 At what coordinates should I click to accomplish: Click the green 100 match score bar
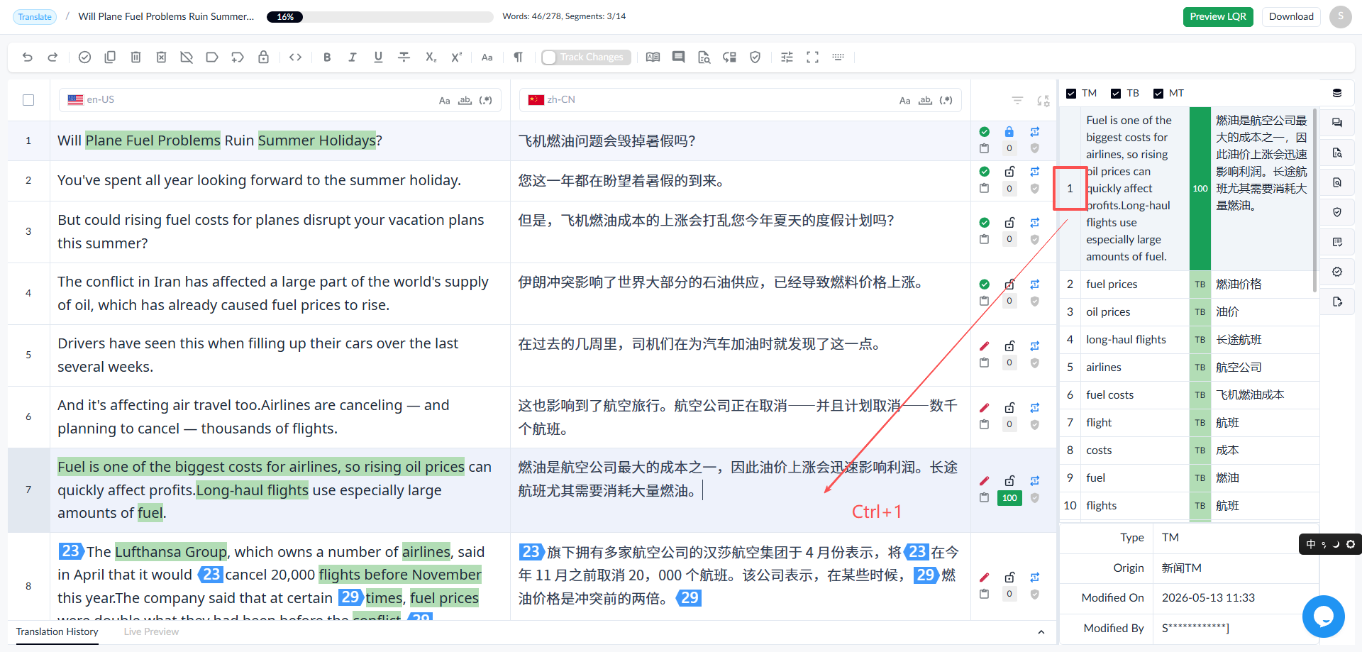[x=1200, y=188]
